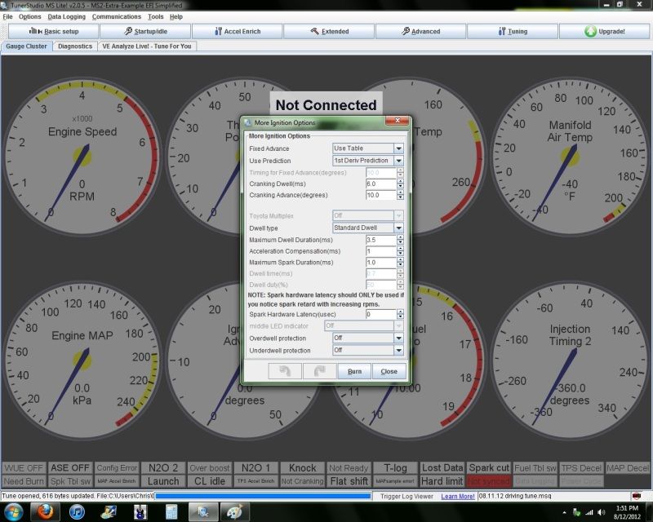The width and height of the screenshot is (653, 522).
Task: Click the Knock indicator
Action: tap(302, 468)
